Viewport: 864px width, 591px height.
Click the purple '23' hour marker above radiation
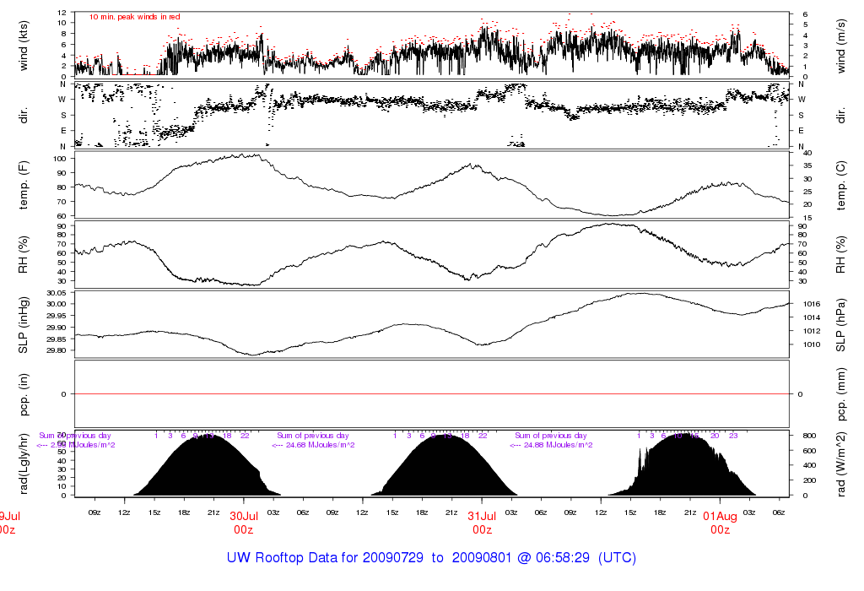pyautogui.click(x=733, y=436)
